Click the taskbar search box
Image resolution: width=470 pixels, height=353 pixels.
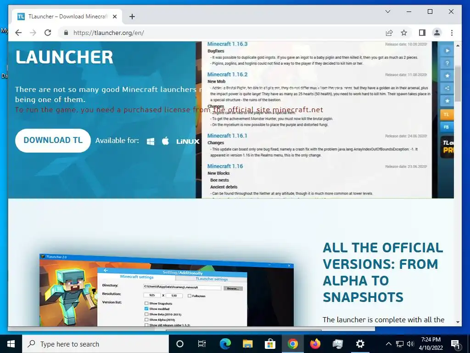95,344
